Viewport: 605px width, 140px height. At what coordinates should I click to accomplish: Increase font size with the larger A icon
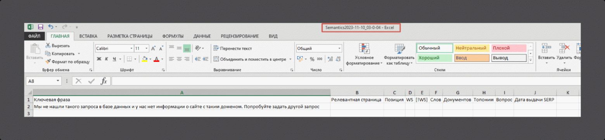tap(154, 49)
